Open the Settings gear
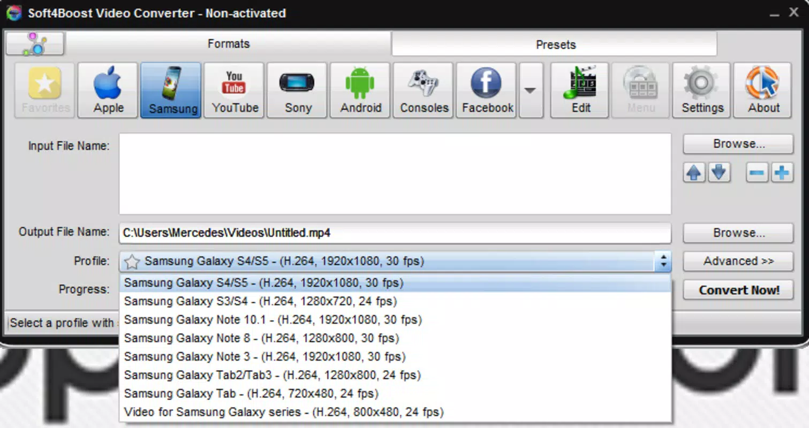This screenshot has width=809, height=428. [x=702, y=90]
